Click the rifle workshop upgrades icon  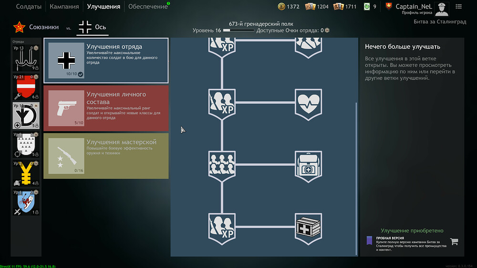point(66,156)
